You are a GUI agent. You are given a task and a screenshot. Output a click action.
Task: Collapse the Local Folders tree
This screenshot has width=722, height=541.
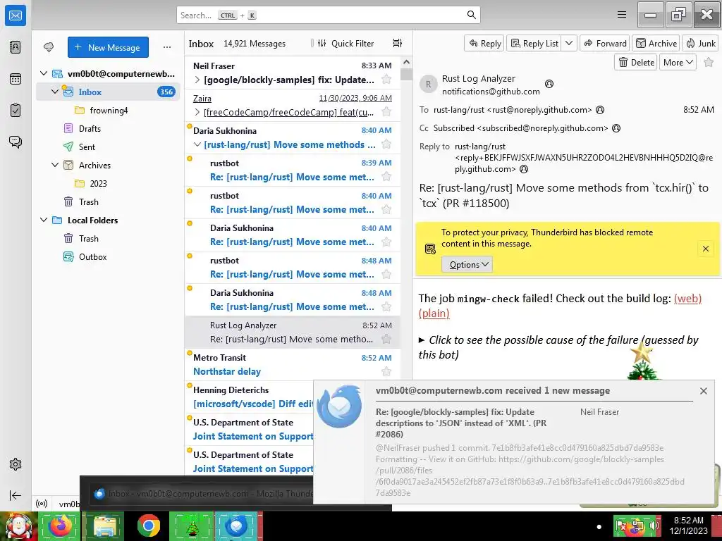point(44,220)
